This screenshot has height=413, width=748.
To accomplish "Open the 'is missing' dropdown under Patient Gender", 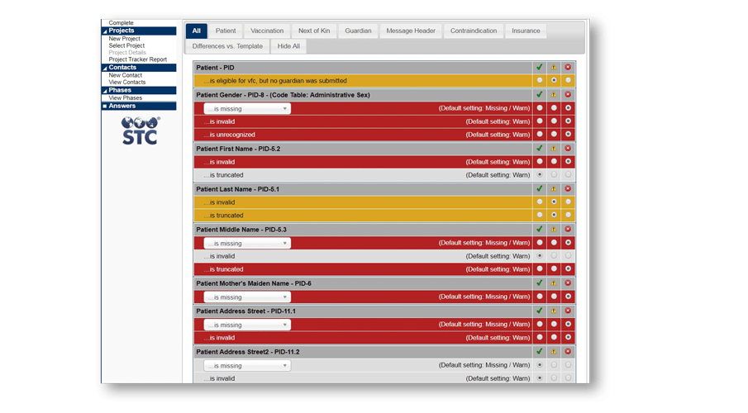I will point(247,109).
